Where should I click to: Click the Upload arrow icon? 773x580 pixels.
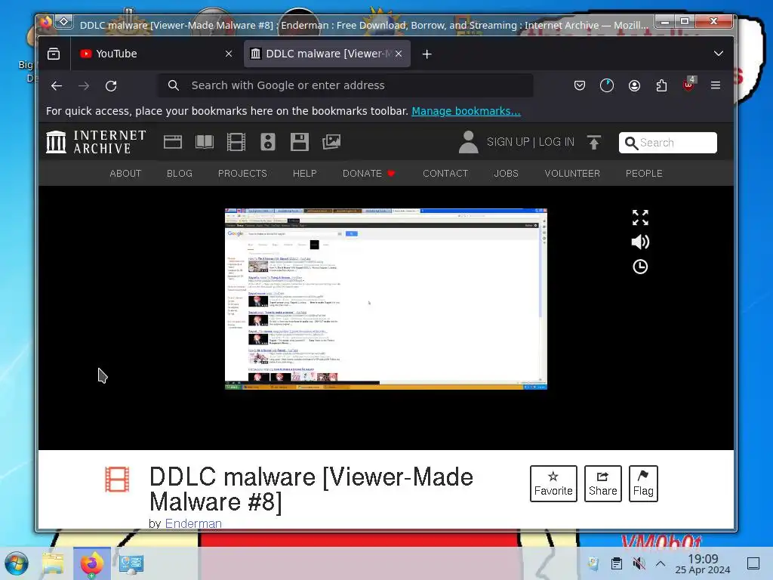[594, 142]
